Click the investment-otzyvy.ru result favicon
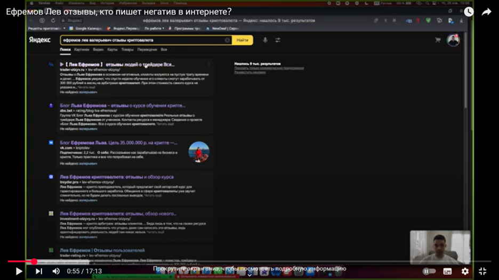The image size is (499, 280). 51,213
